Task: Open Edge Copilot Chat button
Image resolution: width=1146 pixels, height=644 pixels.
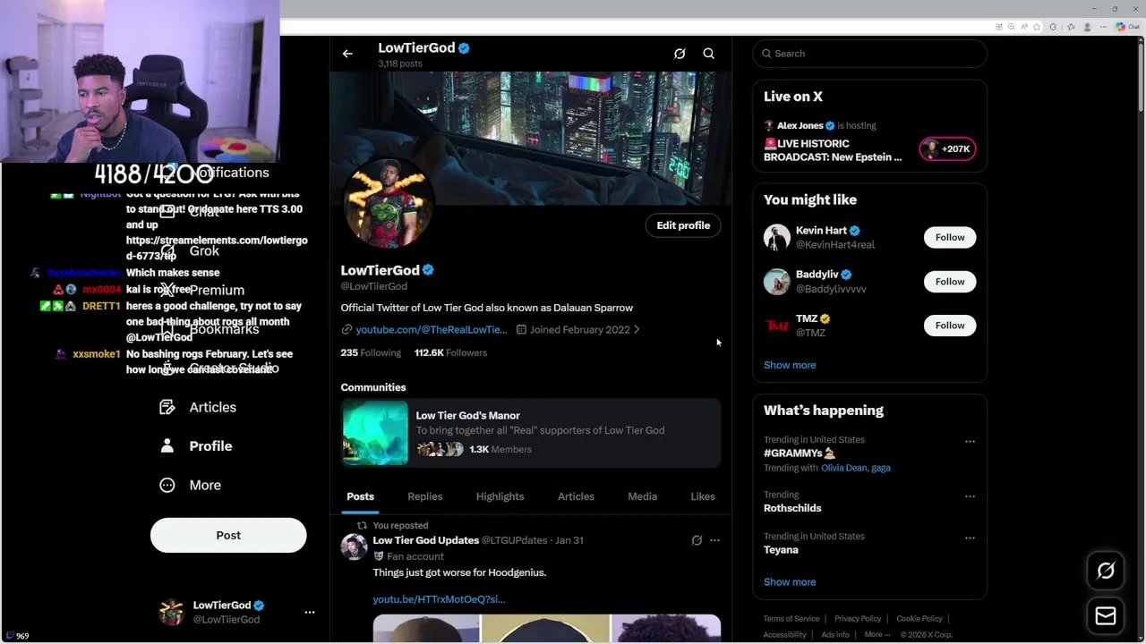Action: tap(1127, 27)
